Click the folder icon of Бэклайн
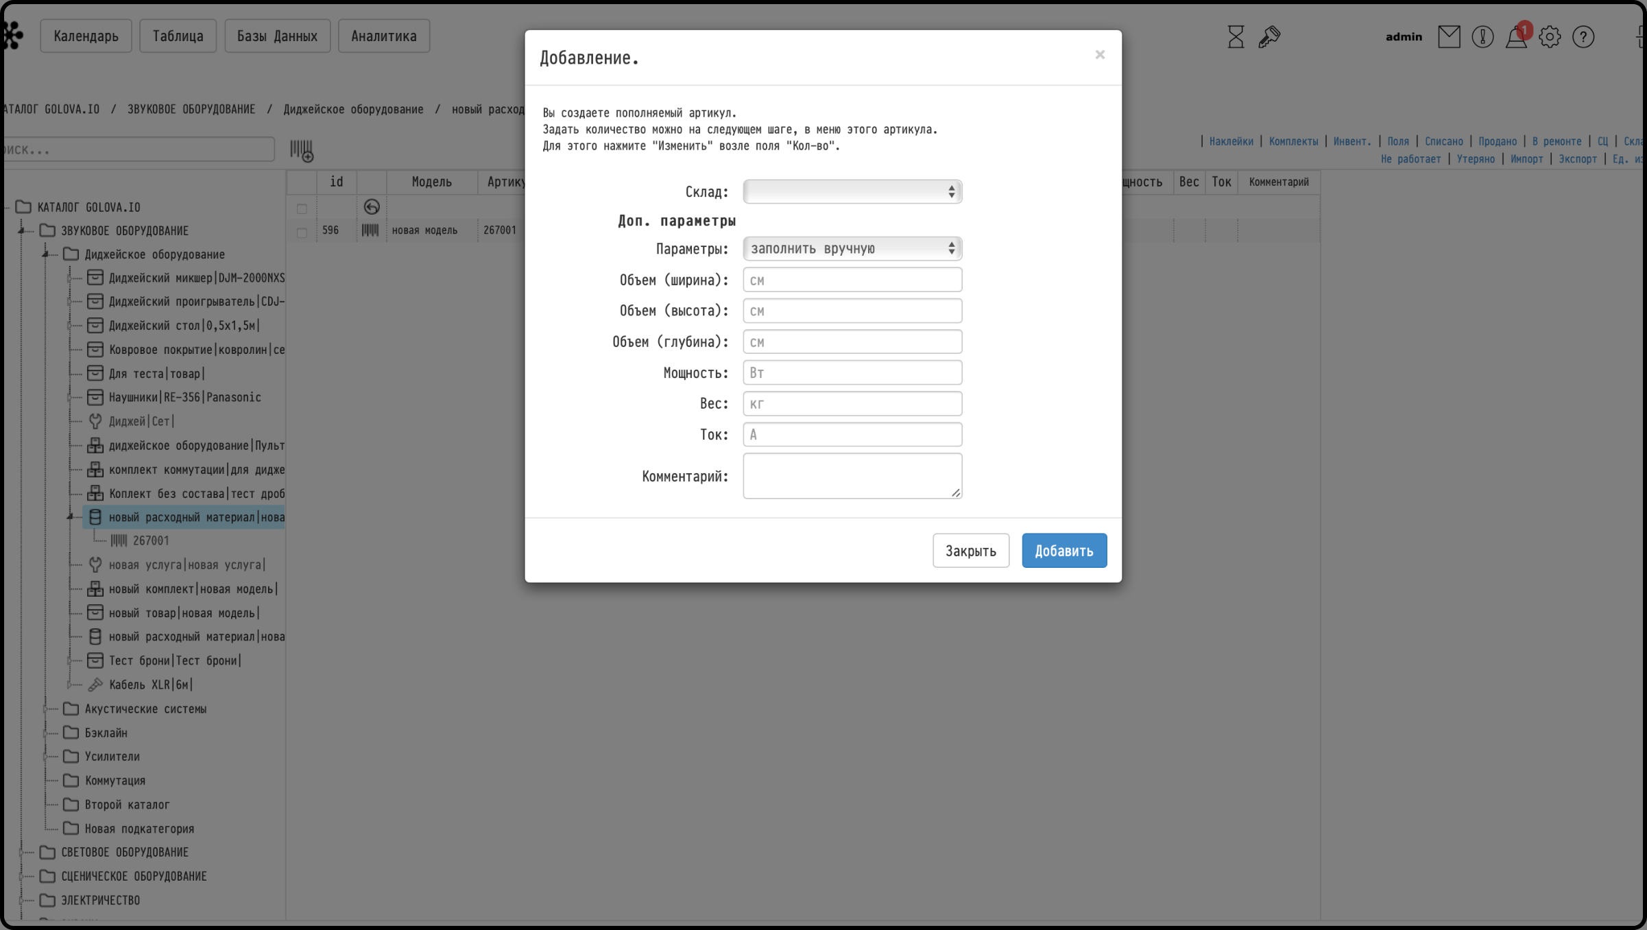The width and height of the screenshot is (1647, 930). (71, 732)
